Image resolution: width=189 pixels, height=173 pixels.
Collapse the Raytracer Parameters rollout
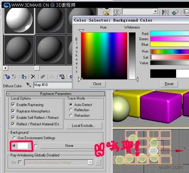click(x=56, y=94)
